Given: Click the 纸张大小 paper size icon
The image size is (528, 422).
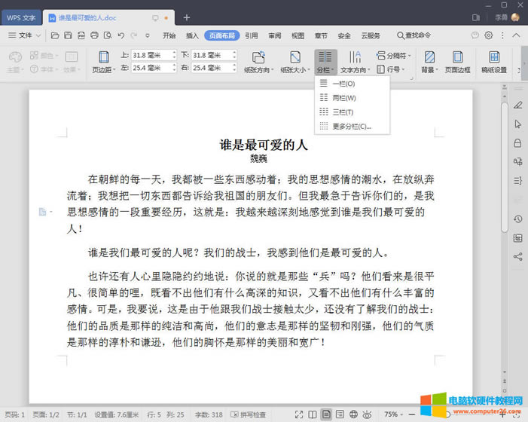Looking at the screenshot, I should (x=295, y=57).
